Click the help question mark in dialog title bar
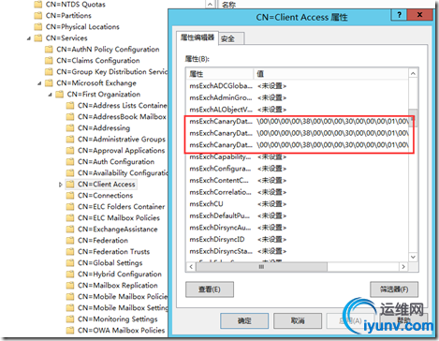439x341 pixels. 399,14
